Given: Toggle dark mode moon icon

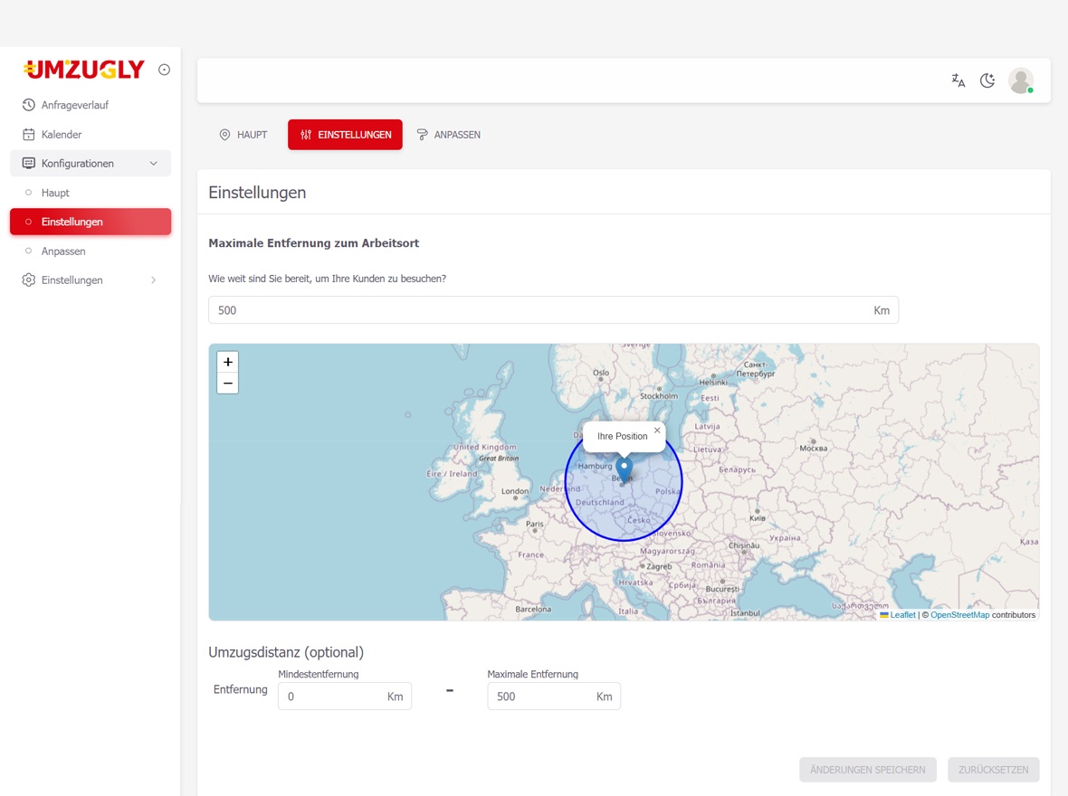Looking at the screenshot, I should pos(987,81).
